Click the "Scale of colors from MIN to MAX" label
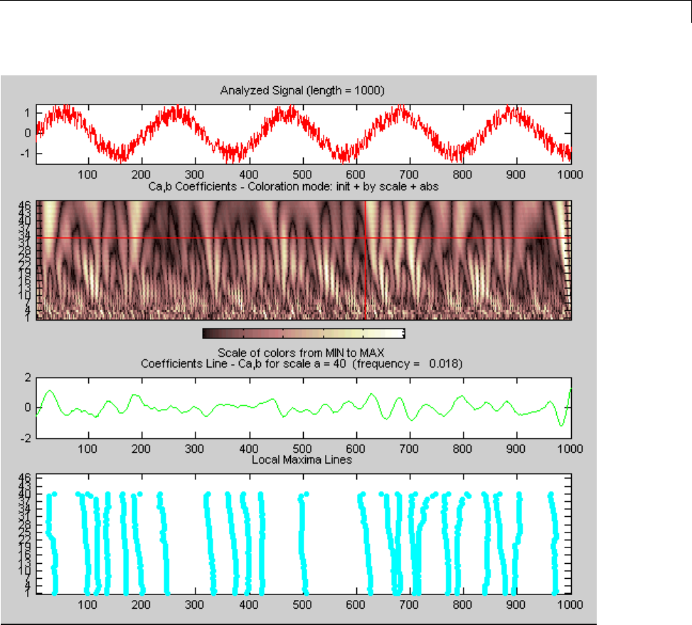Screen dimensions: 692x625 [302, 353]
